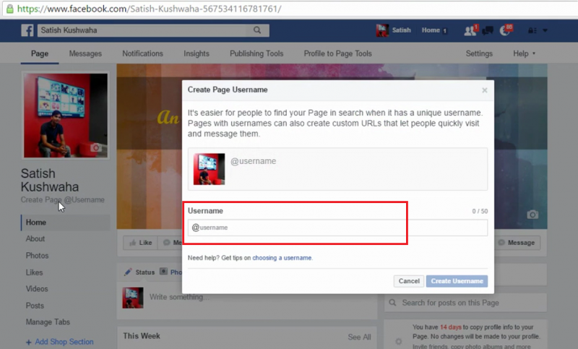Select the Page tab
The height and width of the screenshot is (349, 578).
[x=40, y=53]
